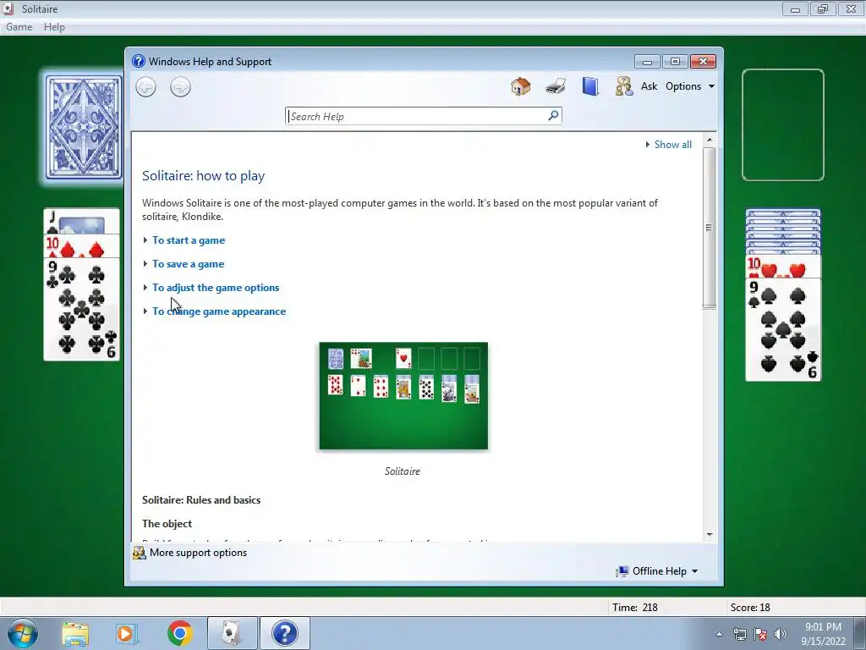Click the Time: 218 status text
This screenshot has height=650, width=866.
pyautogui.click(x=634, y=608)
